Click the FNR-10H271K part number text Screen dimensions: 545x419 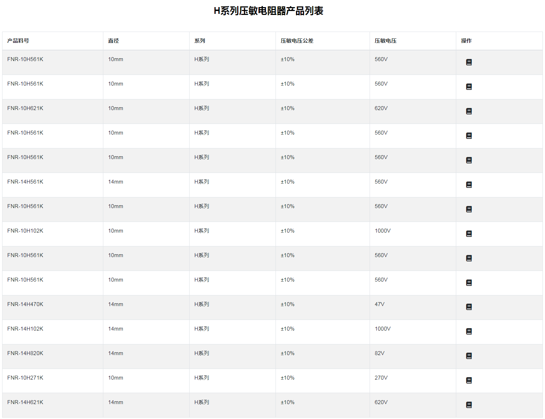(25, 378)
